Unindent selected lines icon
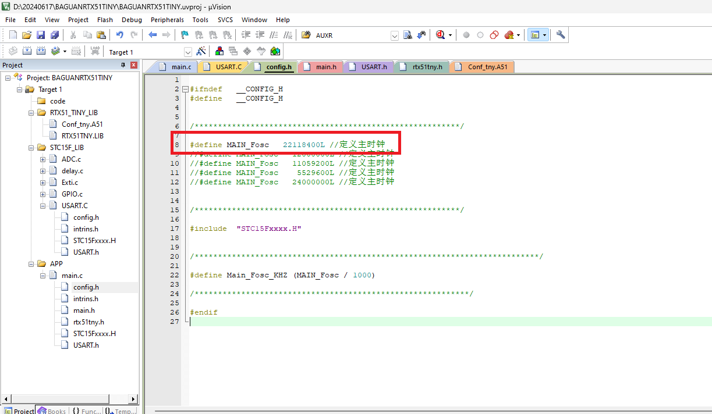The width and height of the screenshot is (712, 414). 260,35
